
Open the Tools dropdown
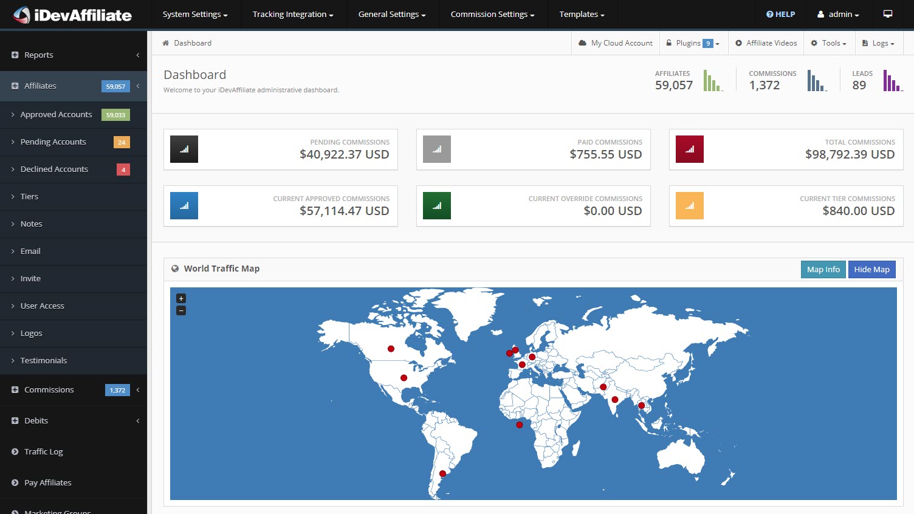point(828,43)
